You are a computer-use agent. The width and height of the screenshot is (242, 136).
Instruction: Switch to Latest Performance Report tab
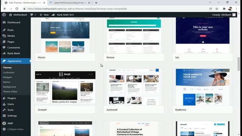click(x=70, y=3)
